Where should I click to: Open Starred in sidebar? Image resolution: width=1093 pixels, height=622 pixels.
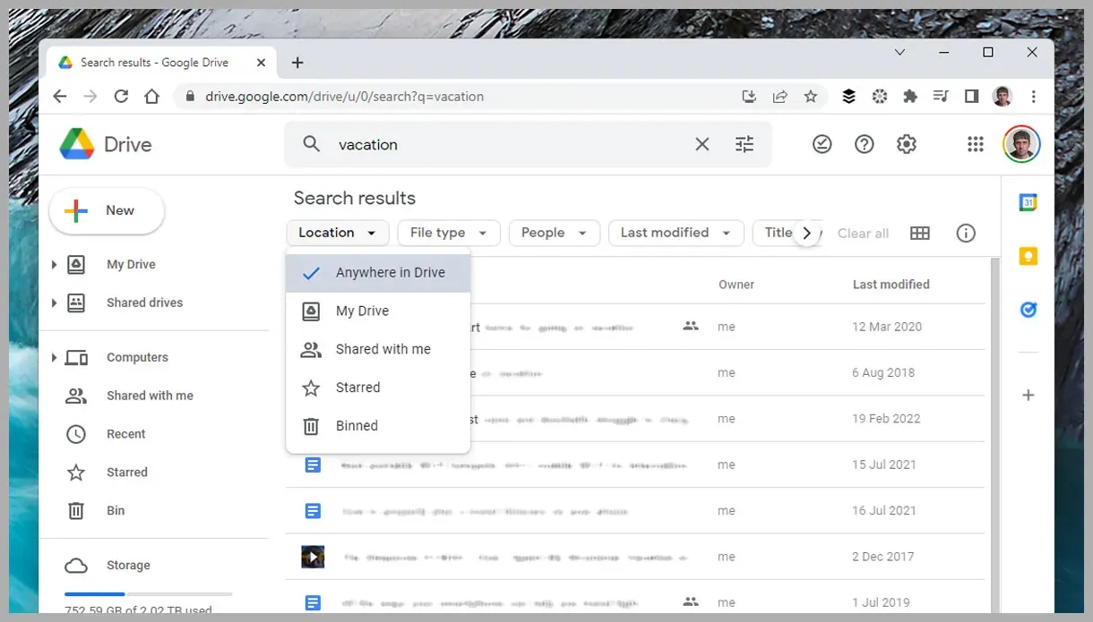coord(126,473)
